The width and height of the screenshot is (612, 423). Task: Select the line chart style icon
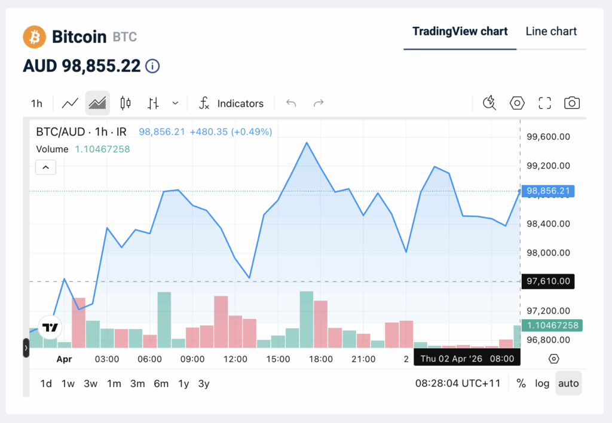coord(69,103)
